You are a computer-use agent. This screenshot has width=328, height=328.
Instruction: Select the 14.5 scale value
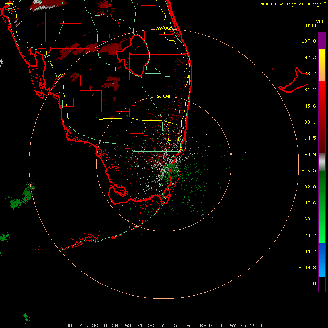(x=310, y=138)
